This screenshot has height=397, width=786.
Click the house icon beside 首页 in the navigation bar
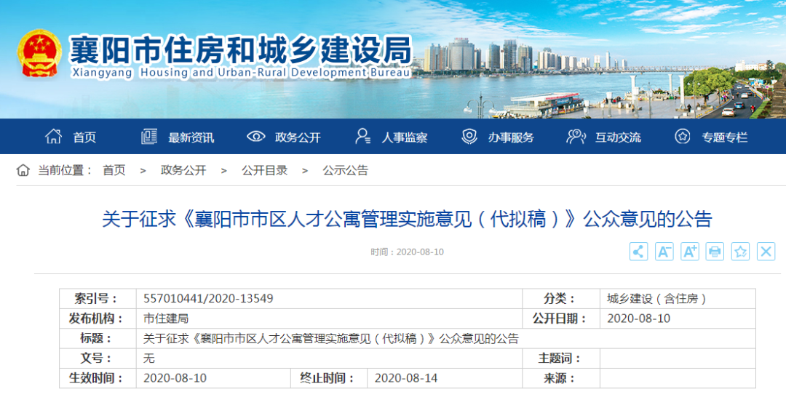tap(54, 136)
